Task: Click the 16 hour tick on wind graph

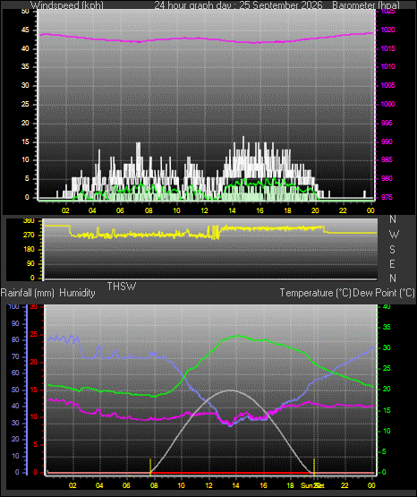Action: [260, 210]
